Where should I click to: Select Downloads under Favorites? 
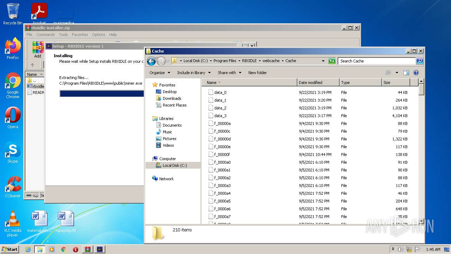click(x=172, y=98)
